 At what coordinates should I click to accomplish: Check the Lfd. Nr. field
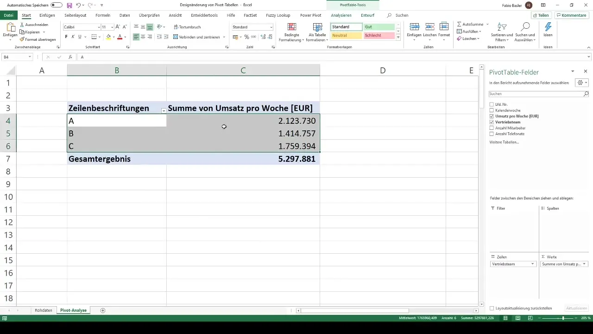click(492, 104)
